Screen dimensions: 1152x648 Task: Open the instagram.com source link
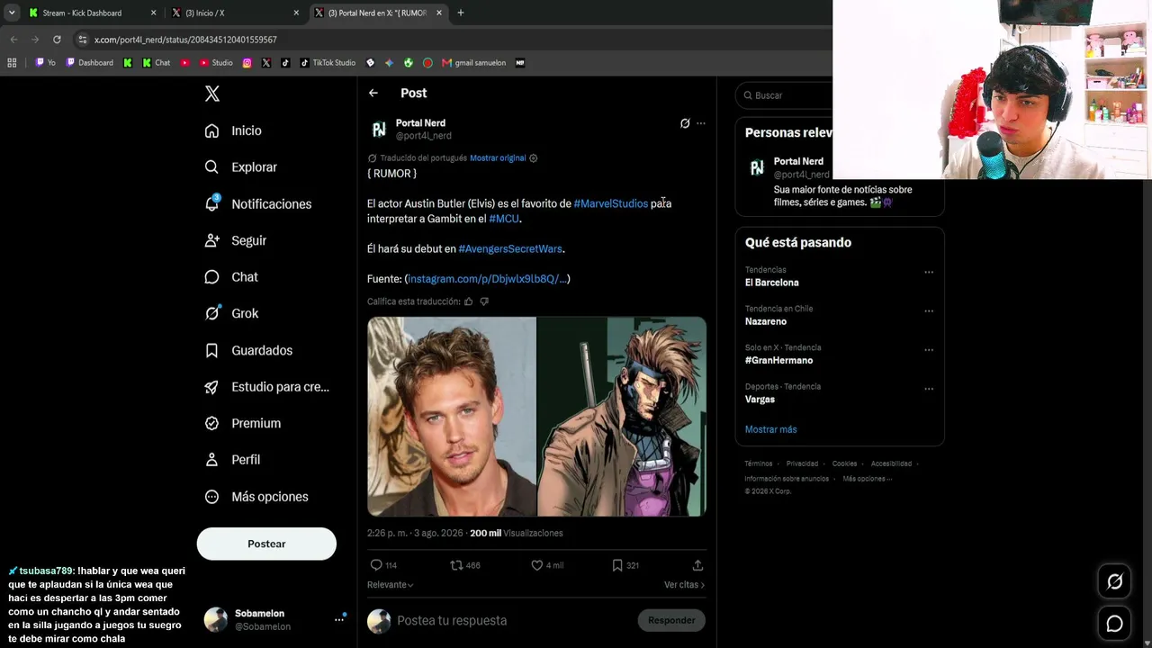487,279
